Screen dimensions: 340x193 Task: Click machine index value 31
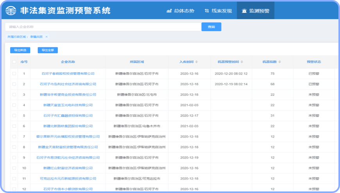tap(272, 116)
